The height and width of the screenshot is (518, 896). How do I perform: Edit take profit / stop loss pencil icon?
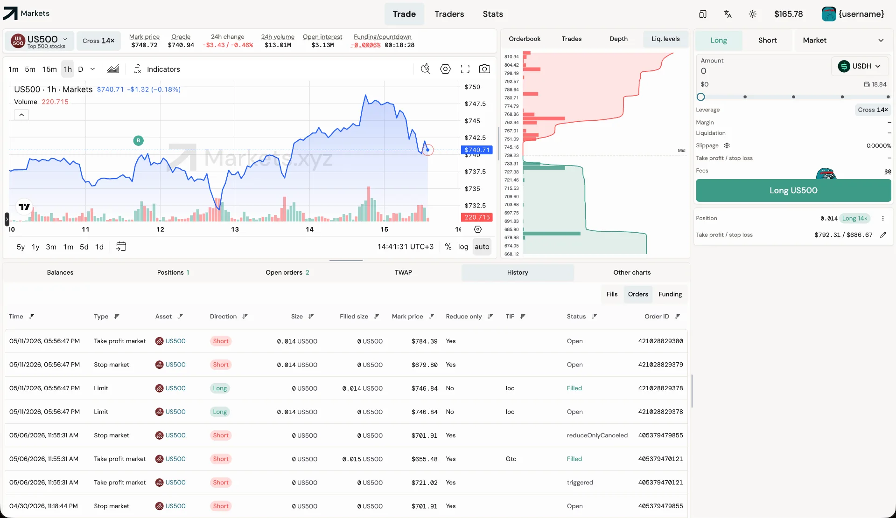tap(883, 235)
